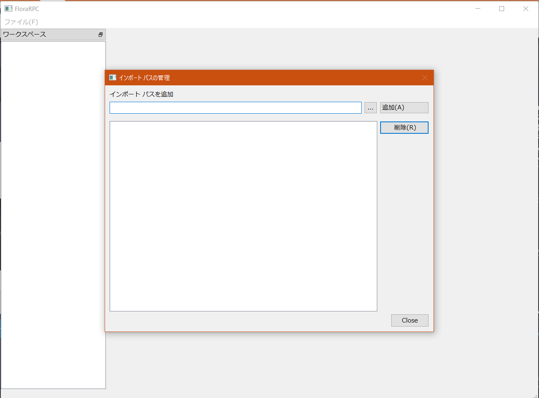Close the インポート パスの管理 dialog with X

[425, 78]
